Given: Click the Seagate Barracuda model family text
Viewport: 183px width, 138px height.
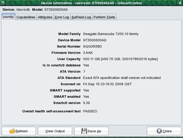Looking at the screenshot, I should 111,34.
